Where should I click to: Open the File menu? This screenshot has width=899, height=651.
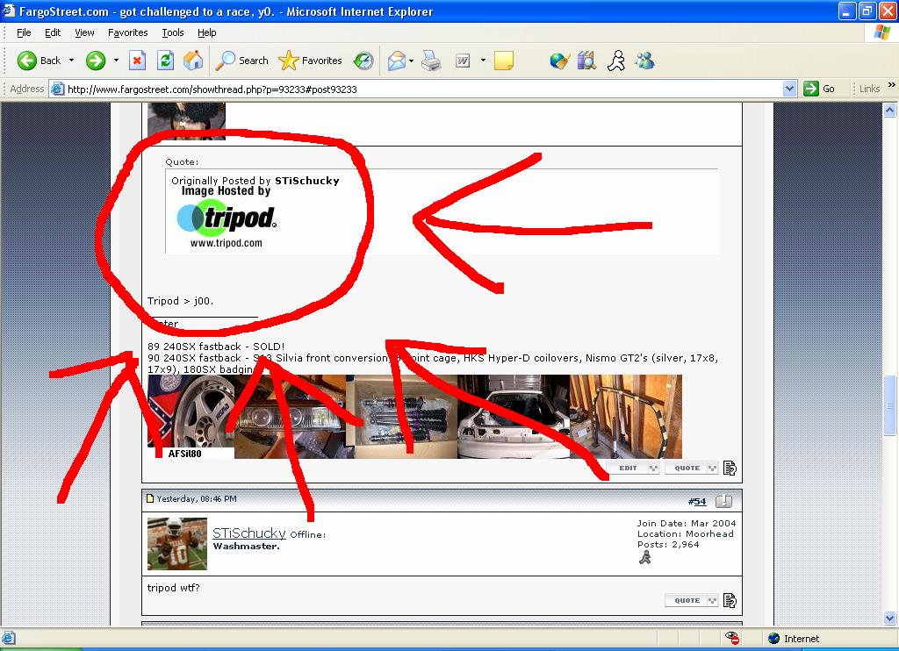click(24, 32)
